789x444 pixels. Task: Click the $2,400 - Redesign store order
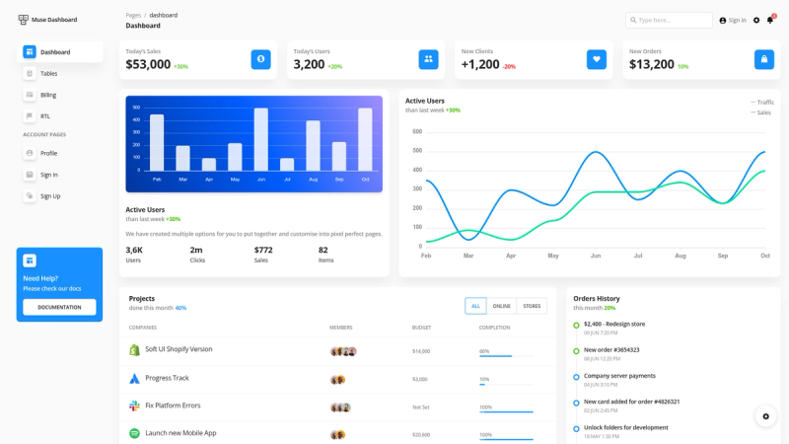614,325
